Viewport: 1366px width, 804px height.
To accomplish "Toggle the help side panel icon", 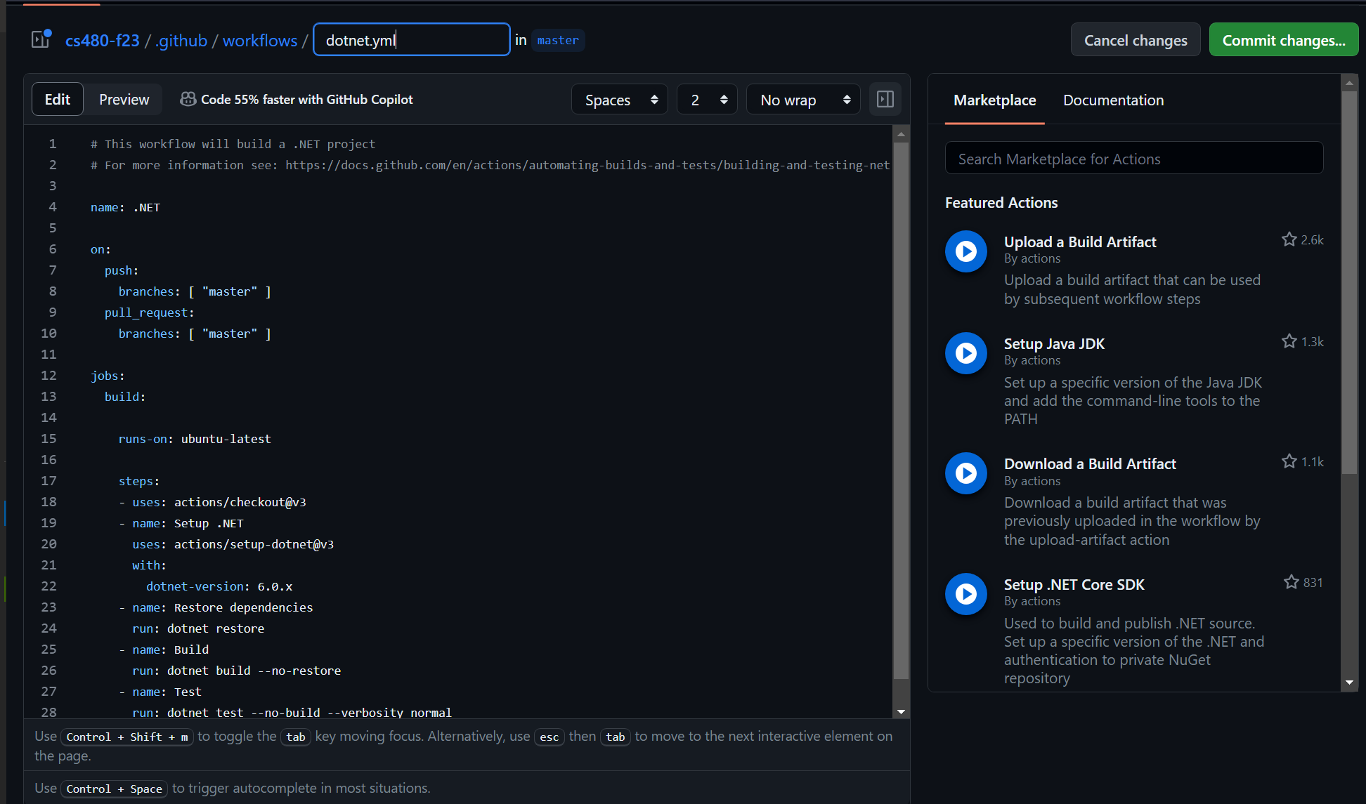I will pos(885,99).
